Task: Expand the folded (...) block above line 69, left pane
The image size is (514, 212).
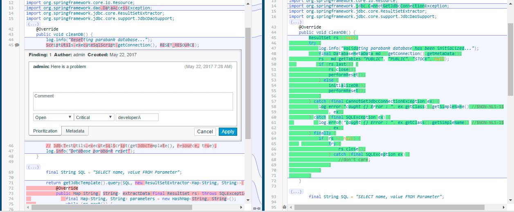Action: point(34,167)
